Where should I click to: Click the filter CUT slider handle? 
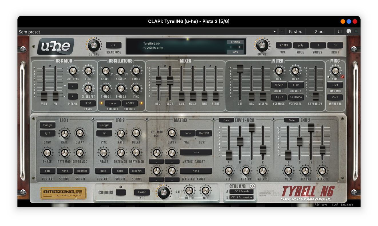[x=240, y=69]
